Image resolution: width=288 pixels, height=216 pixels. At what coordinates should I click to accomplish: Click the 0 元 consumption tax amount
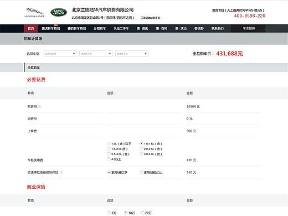(189, 119)
